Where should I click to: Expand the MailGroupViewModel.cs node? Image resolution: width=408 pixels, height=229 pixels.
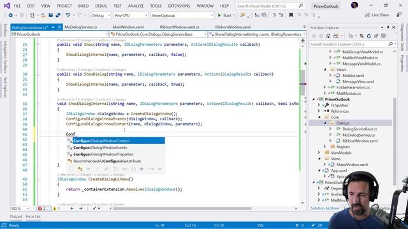[x=330, y=52]
